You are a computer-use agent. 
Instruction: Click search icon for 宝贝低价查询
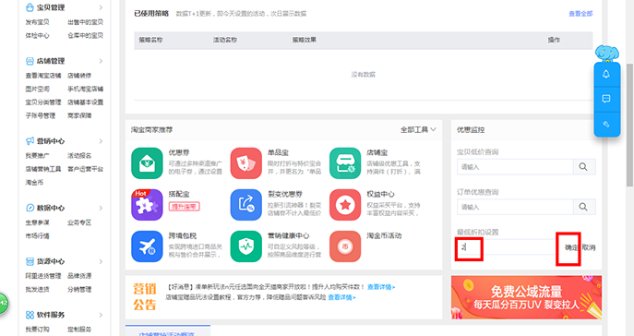tap(583, 166)
